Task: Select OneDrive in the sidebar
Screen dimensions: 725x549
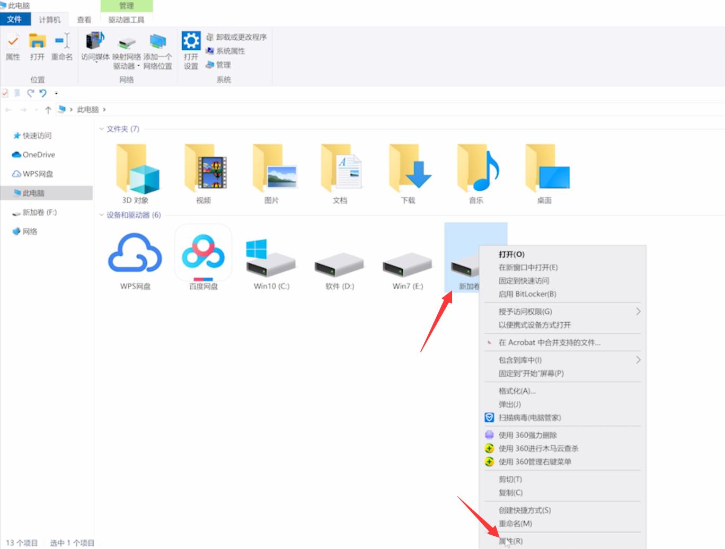Action: tap(34, 155)
